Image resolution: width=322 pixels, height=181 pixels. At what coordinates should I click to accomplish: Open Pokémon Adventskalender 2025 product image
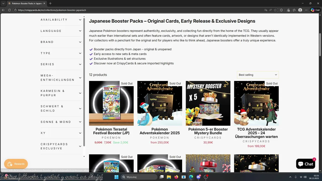160,103
